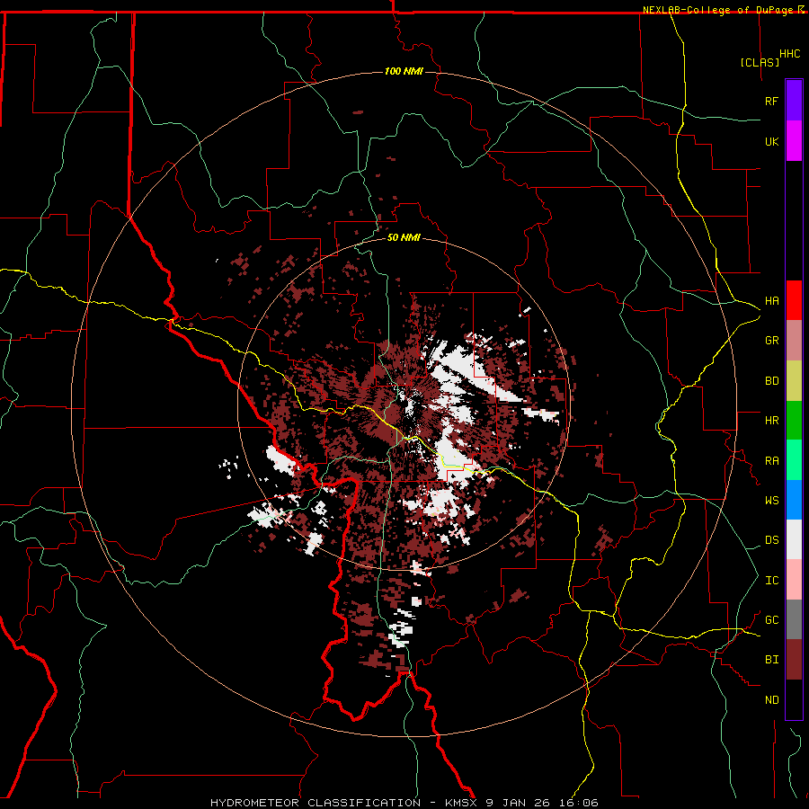Click the GR legend label
Image resolution: width=809 pixels, height=809 pixels.
(x=771, y=341)
